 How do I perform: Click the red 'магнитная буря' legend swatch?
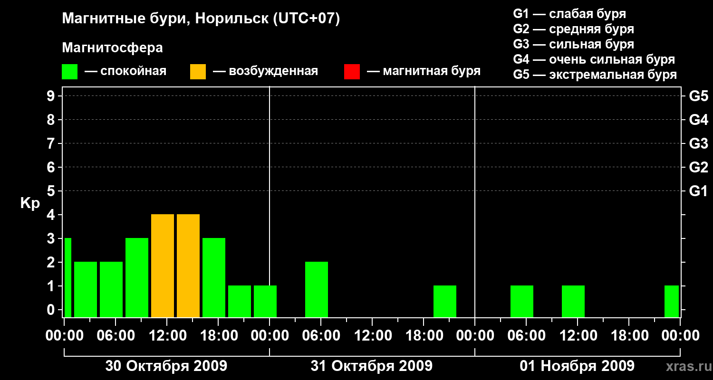point(352,72)
